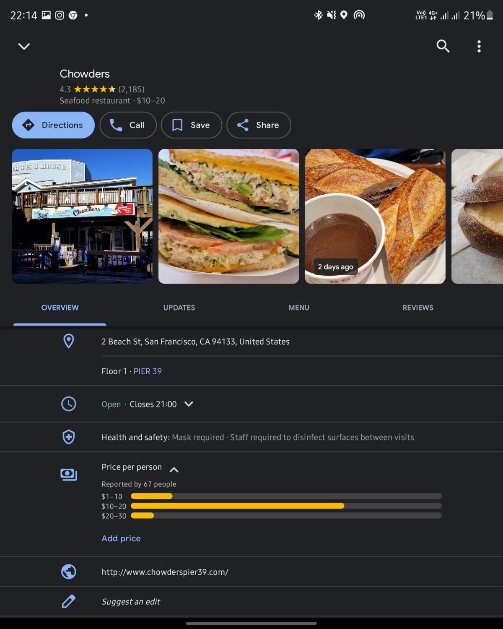
Task: Open the Chowders storefront photo
Action: click(82, 216)
